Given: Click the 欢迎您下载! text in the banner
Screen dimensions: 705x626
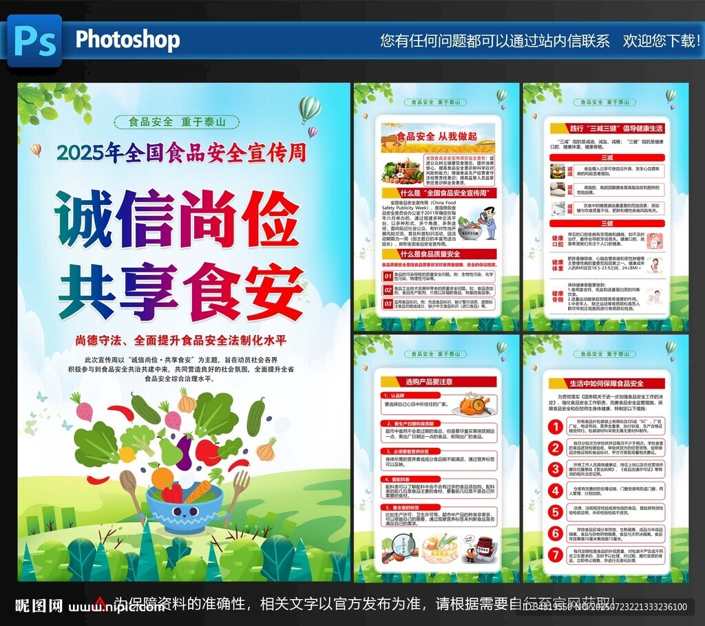Looking at the screenshot, I should coord(662,41).
